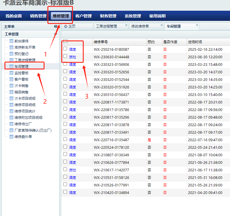Open 维修委外单 in the sidebar tree
The image size is (230, 216).
point(23,137)
